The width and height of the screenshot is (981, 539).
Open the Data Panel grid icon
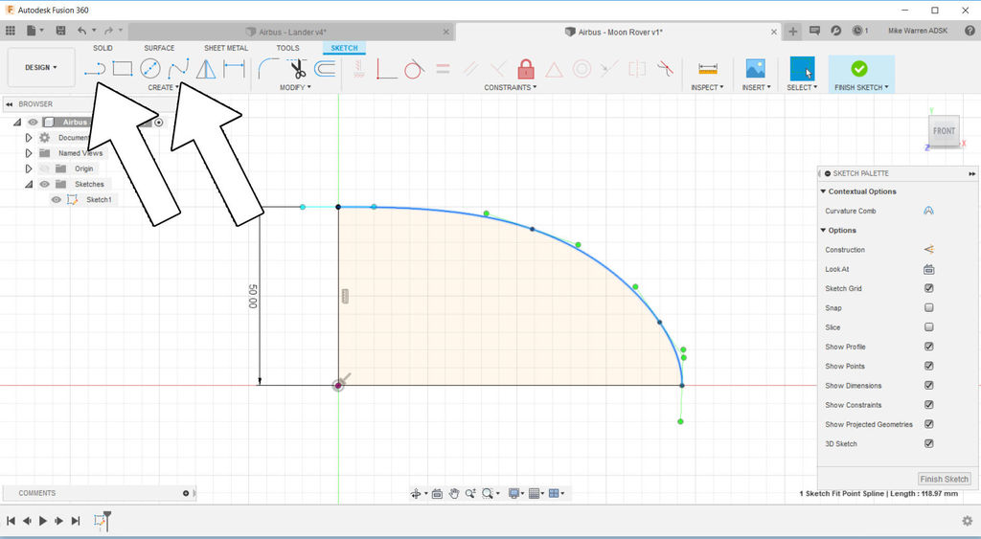10,31
